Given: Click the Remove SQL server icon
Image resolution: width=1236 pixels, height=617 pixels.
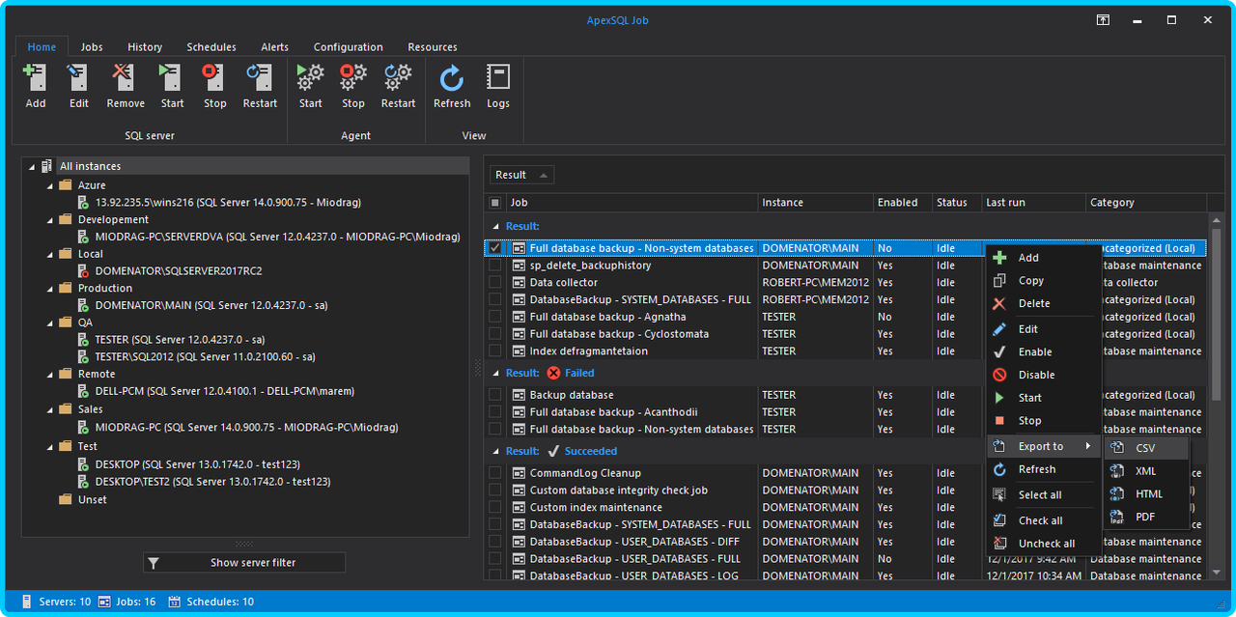Looking at the screenshot, I should 126,86.
